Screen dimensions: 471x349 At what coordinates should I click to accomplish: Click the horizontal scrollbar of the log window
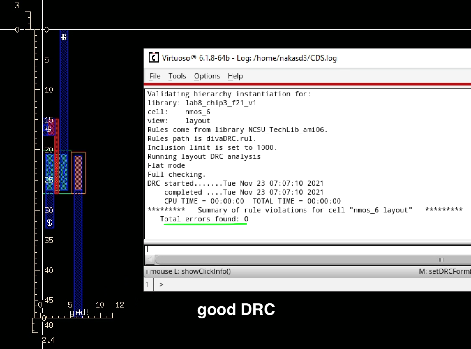coord(313,259)
